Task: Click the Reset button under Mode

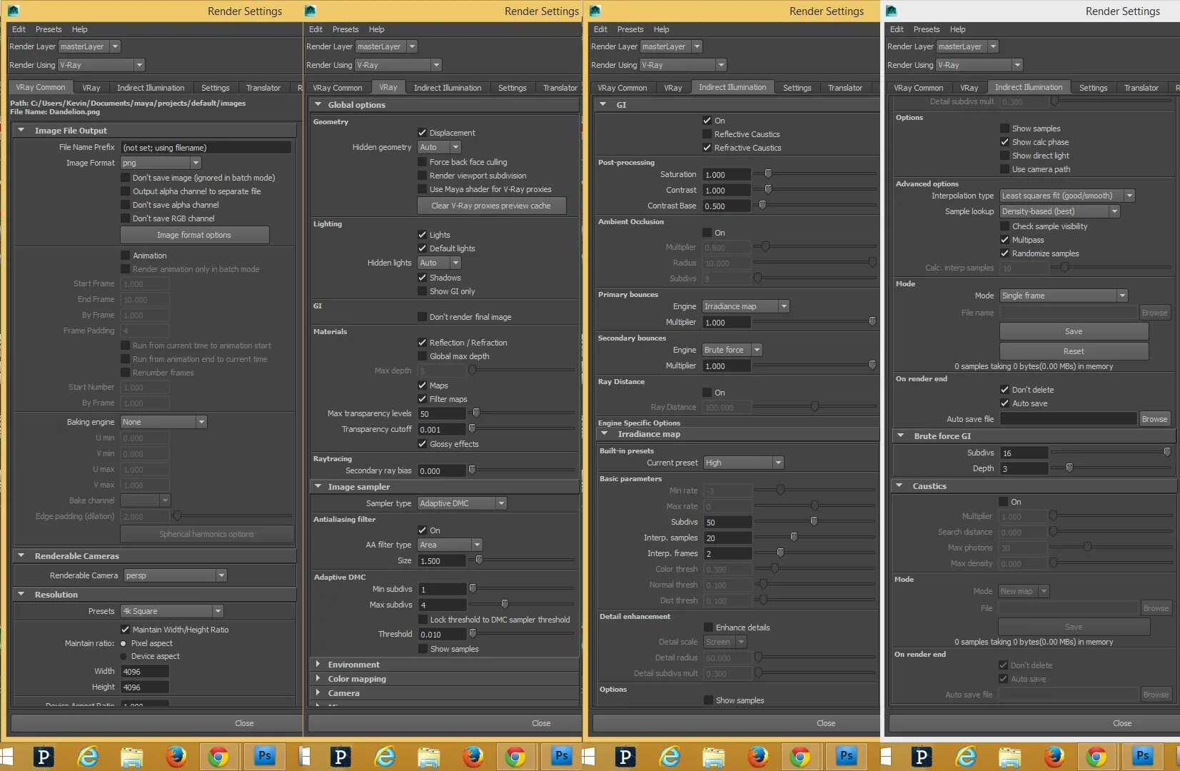Action: pyautogui.click(x=1074, y=351)
